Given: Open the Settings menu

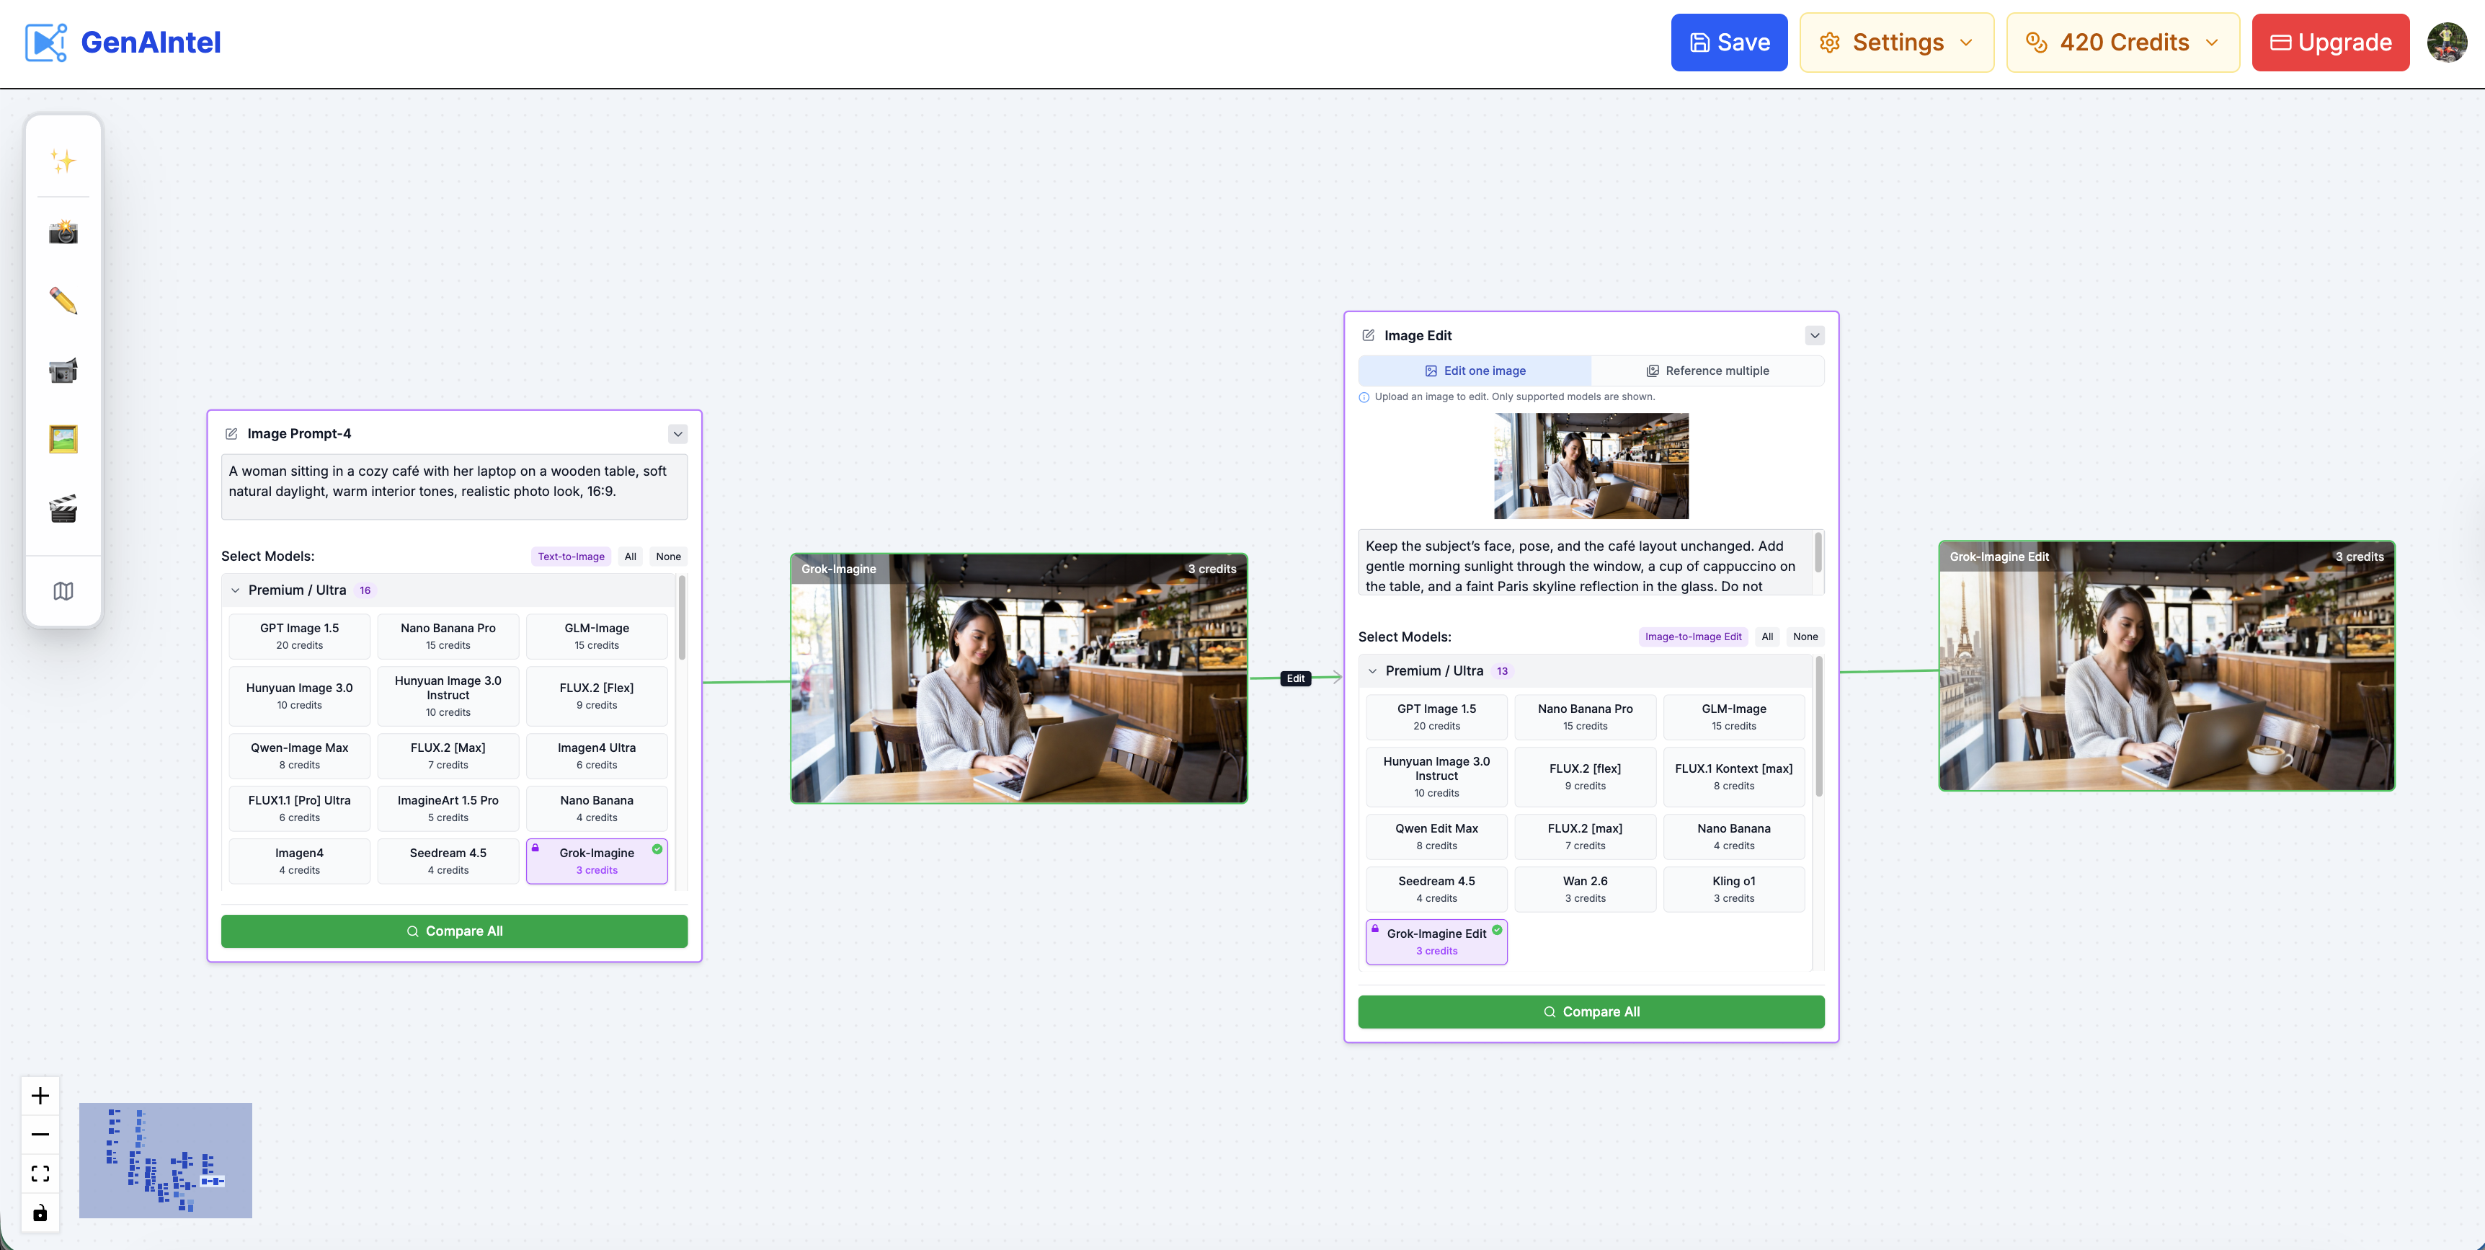Looking at the screenshot, I should point(1895,42).
